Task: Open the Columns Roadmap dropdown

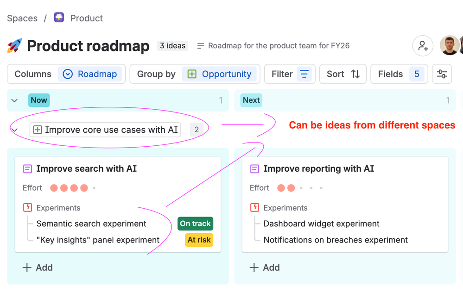Action: [66, 74]
